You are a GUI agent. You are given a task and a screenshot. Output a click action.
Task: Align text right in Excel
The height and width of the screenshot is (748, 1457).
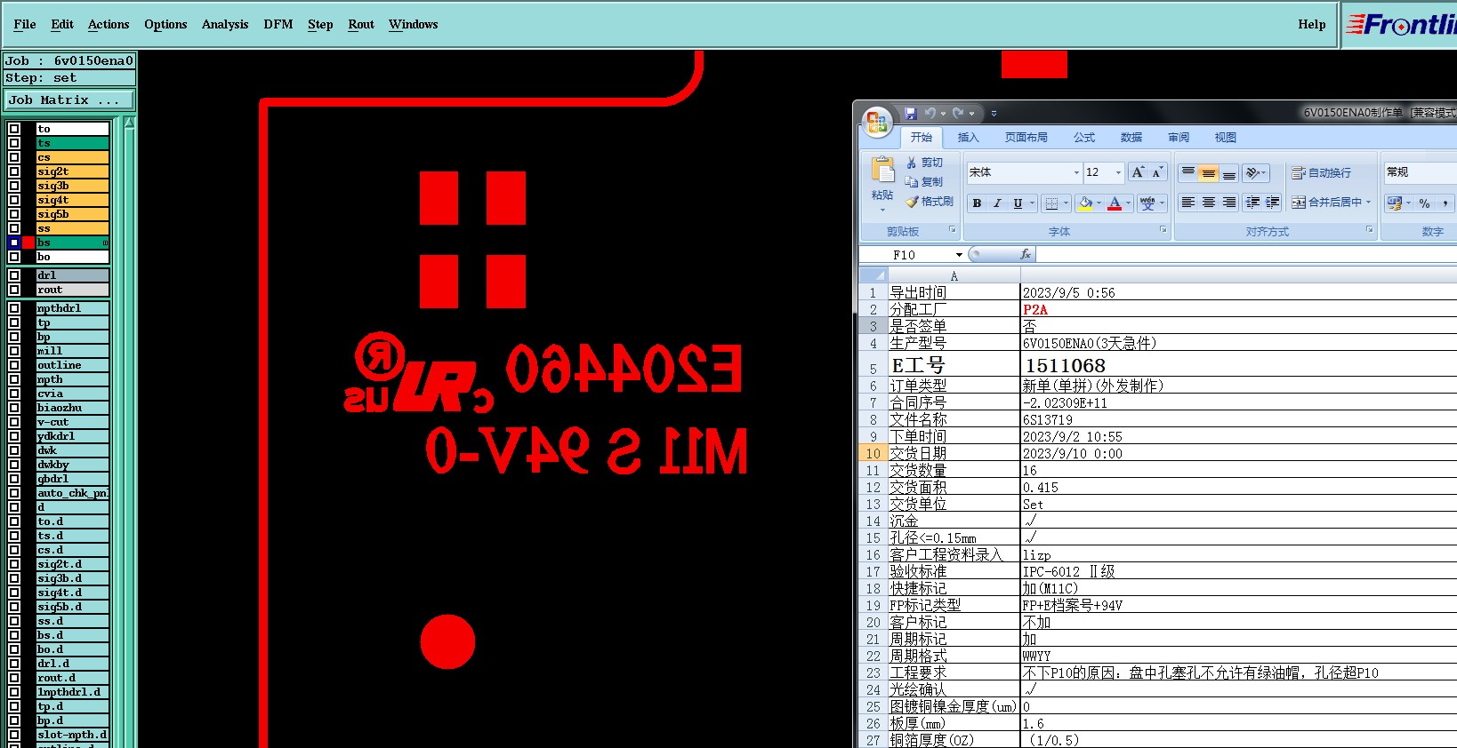(1228, 203)
